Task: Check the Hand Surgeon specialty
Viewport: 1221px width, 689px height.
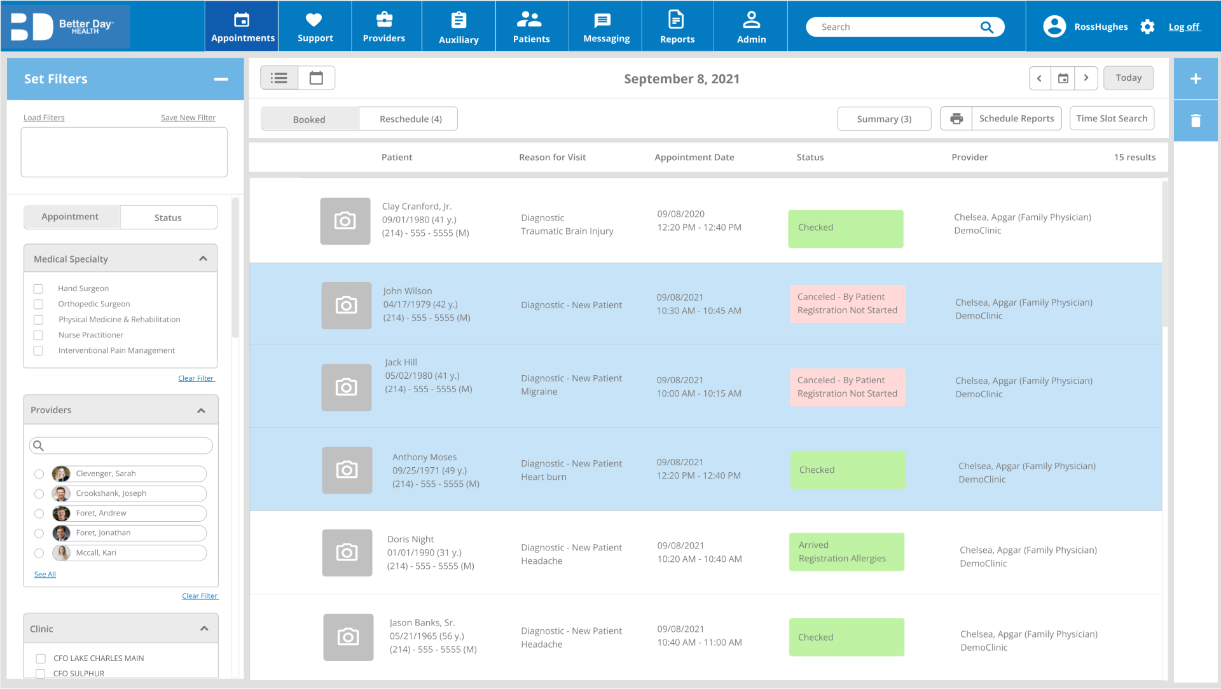Action: [38, 289]
